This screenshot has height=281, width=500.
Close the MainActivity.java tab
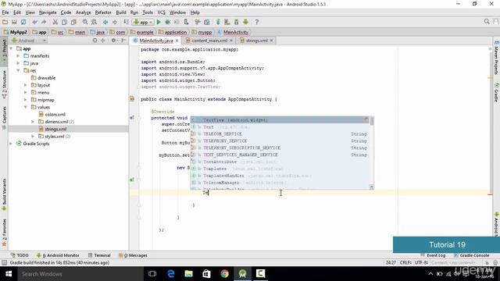[x=177, y=41]
